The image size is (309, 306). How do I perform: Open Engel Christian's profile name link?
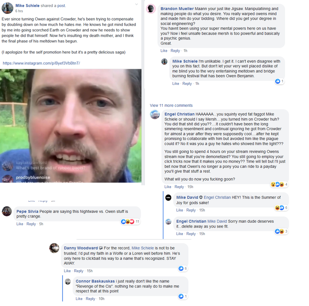click(x=179, y=114)
